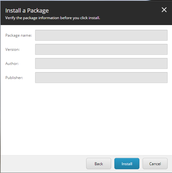Click inside the Publisher field
Image resolution: width=172 pixels, height=173 pixels.
pos(101,77)
